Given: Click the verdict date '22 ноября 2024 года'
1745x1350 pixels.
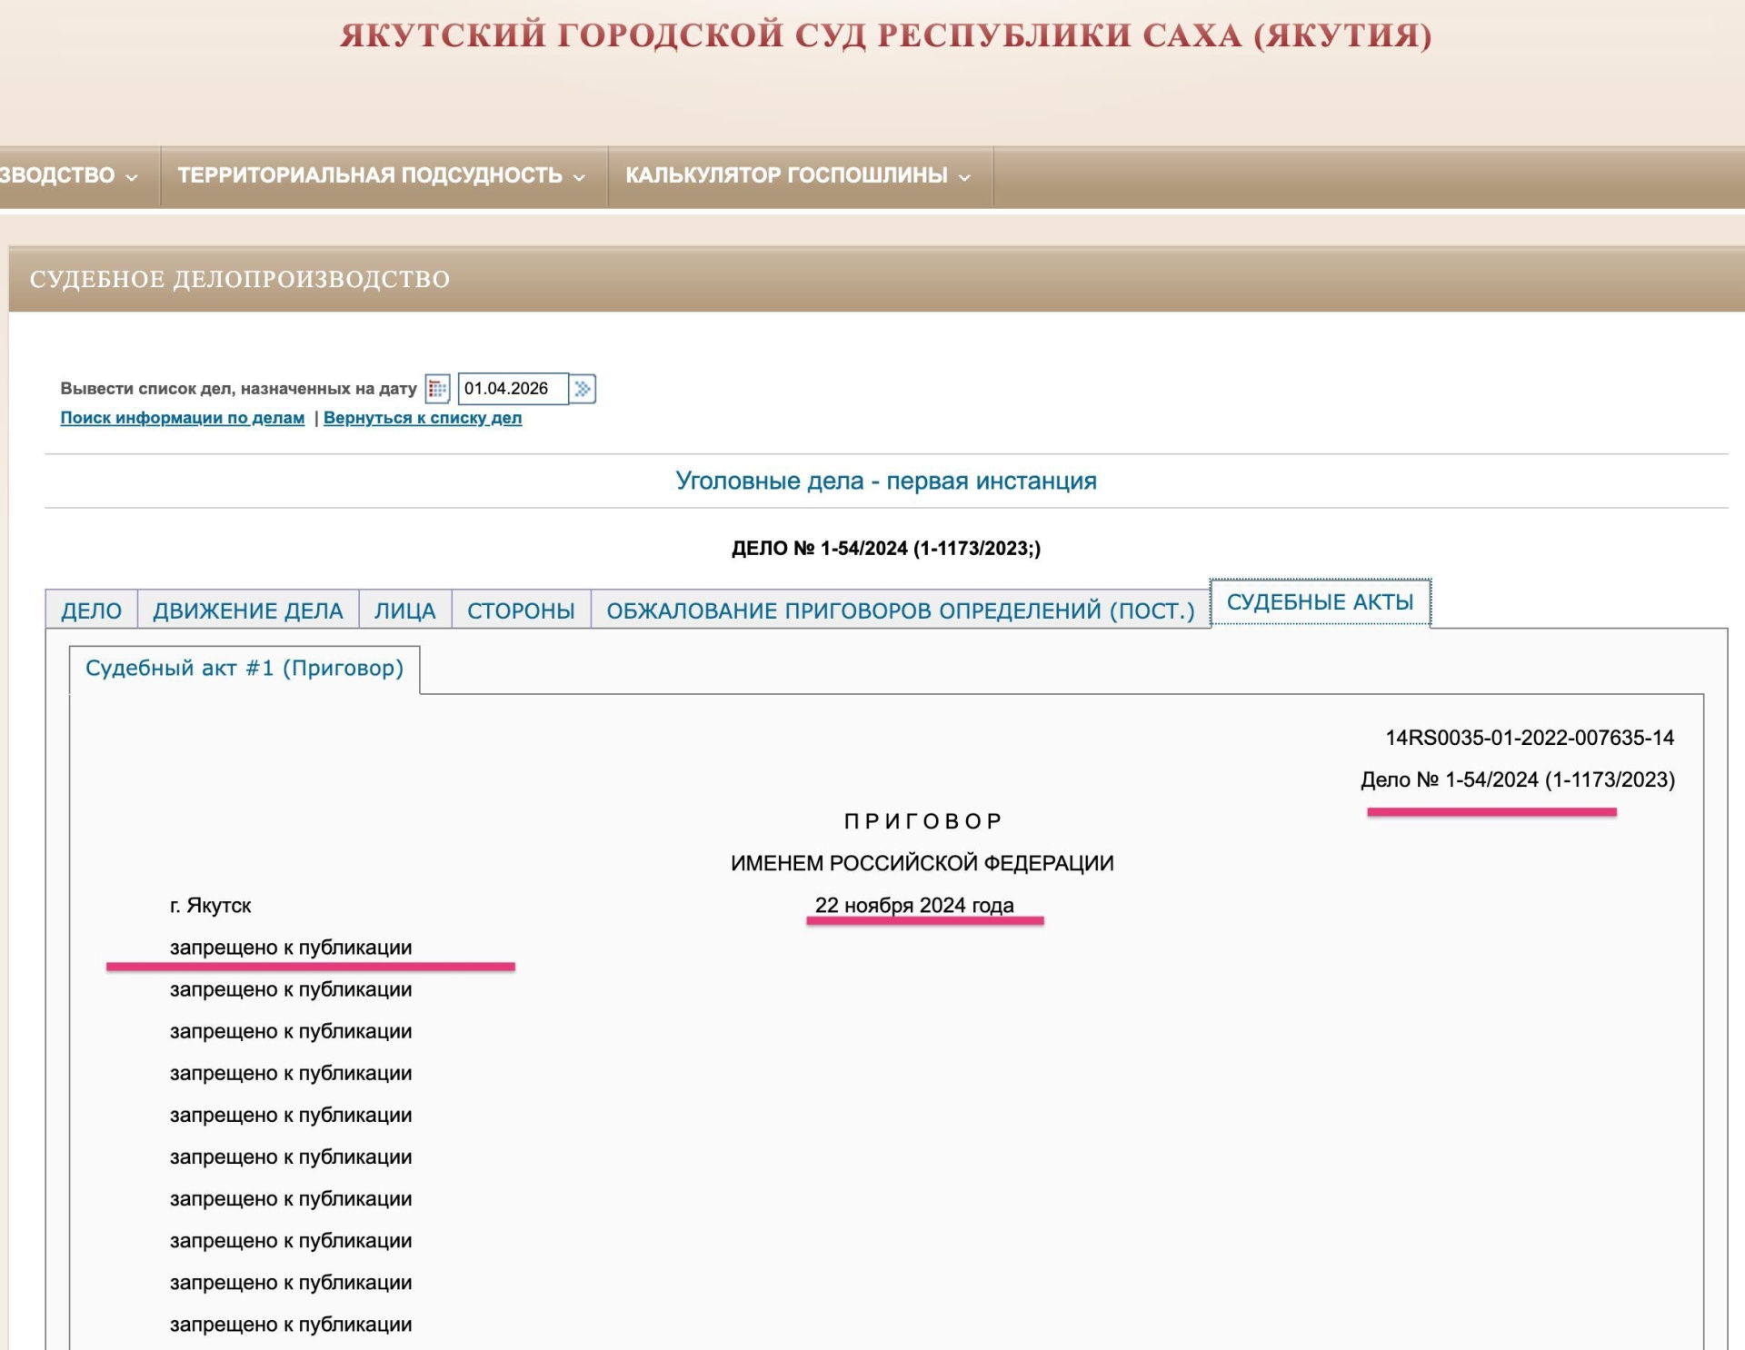Looking at the screenshot, I should tap(914, 905).
